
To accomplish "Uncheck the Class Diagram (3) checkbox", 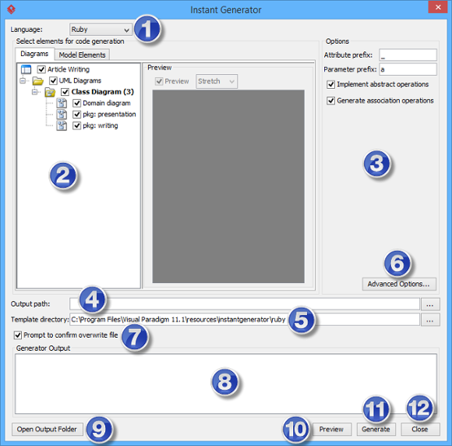I will (65, 92).
